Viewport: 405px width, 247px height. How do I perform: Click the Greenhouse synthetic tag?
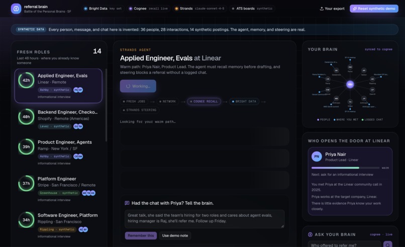coord(59,193)
